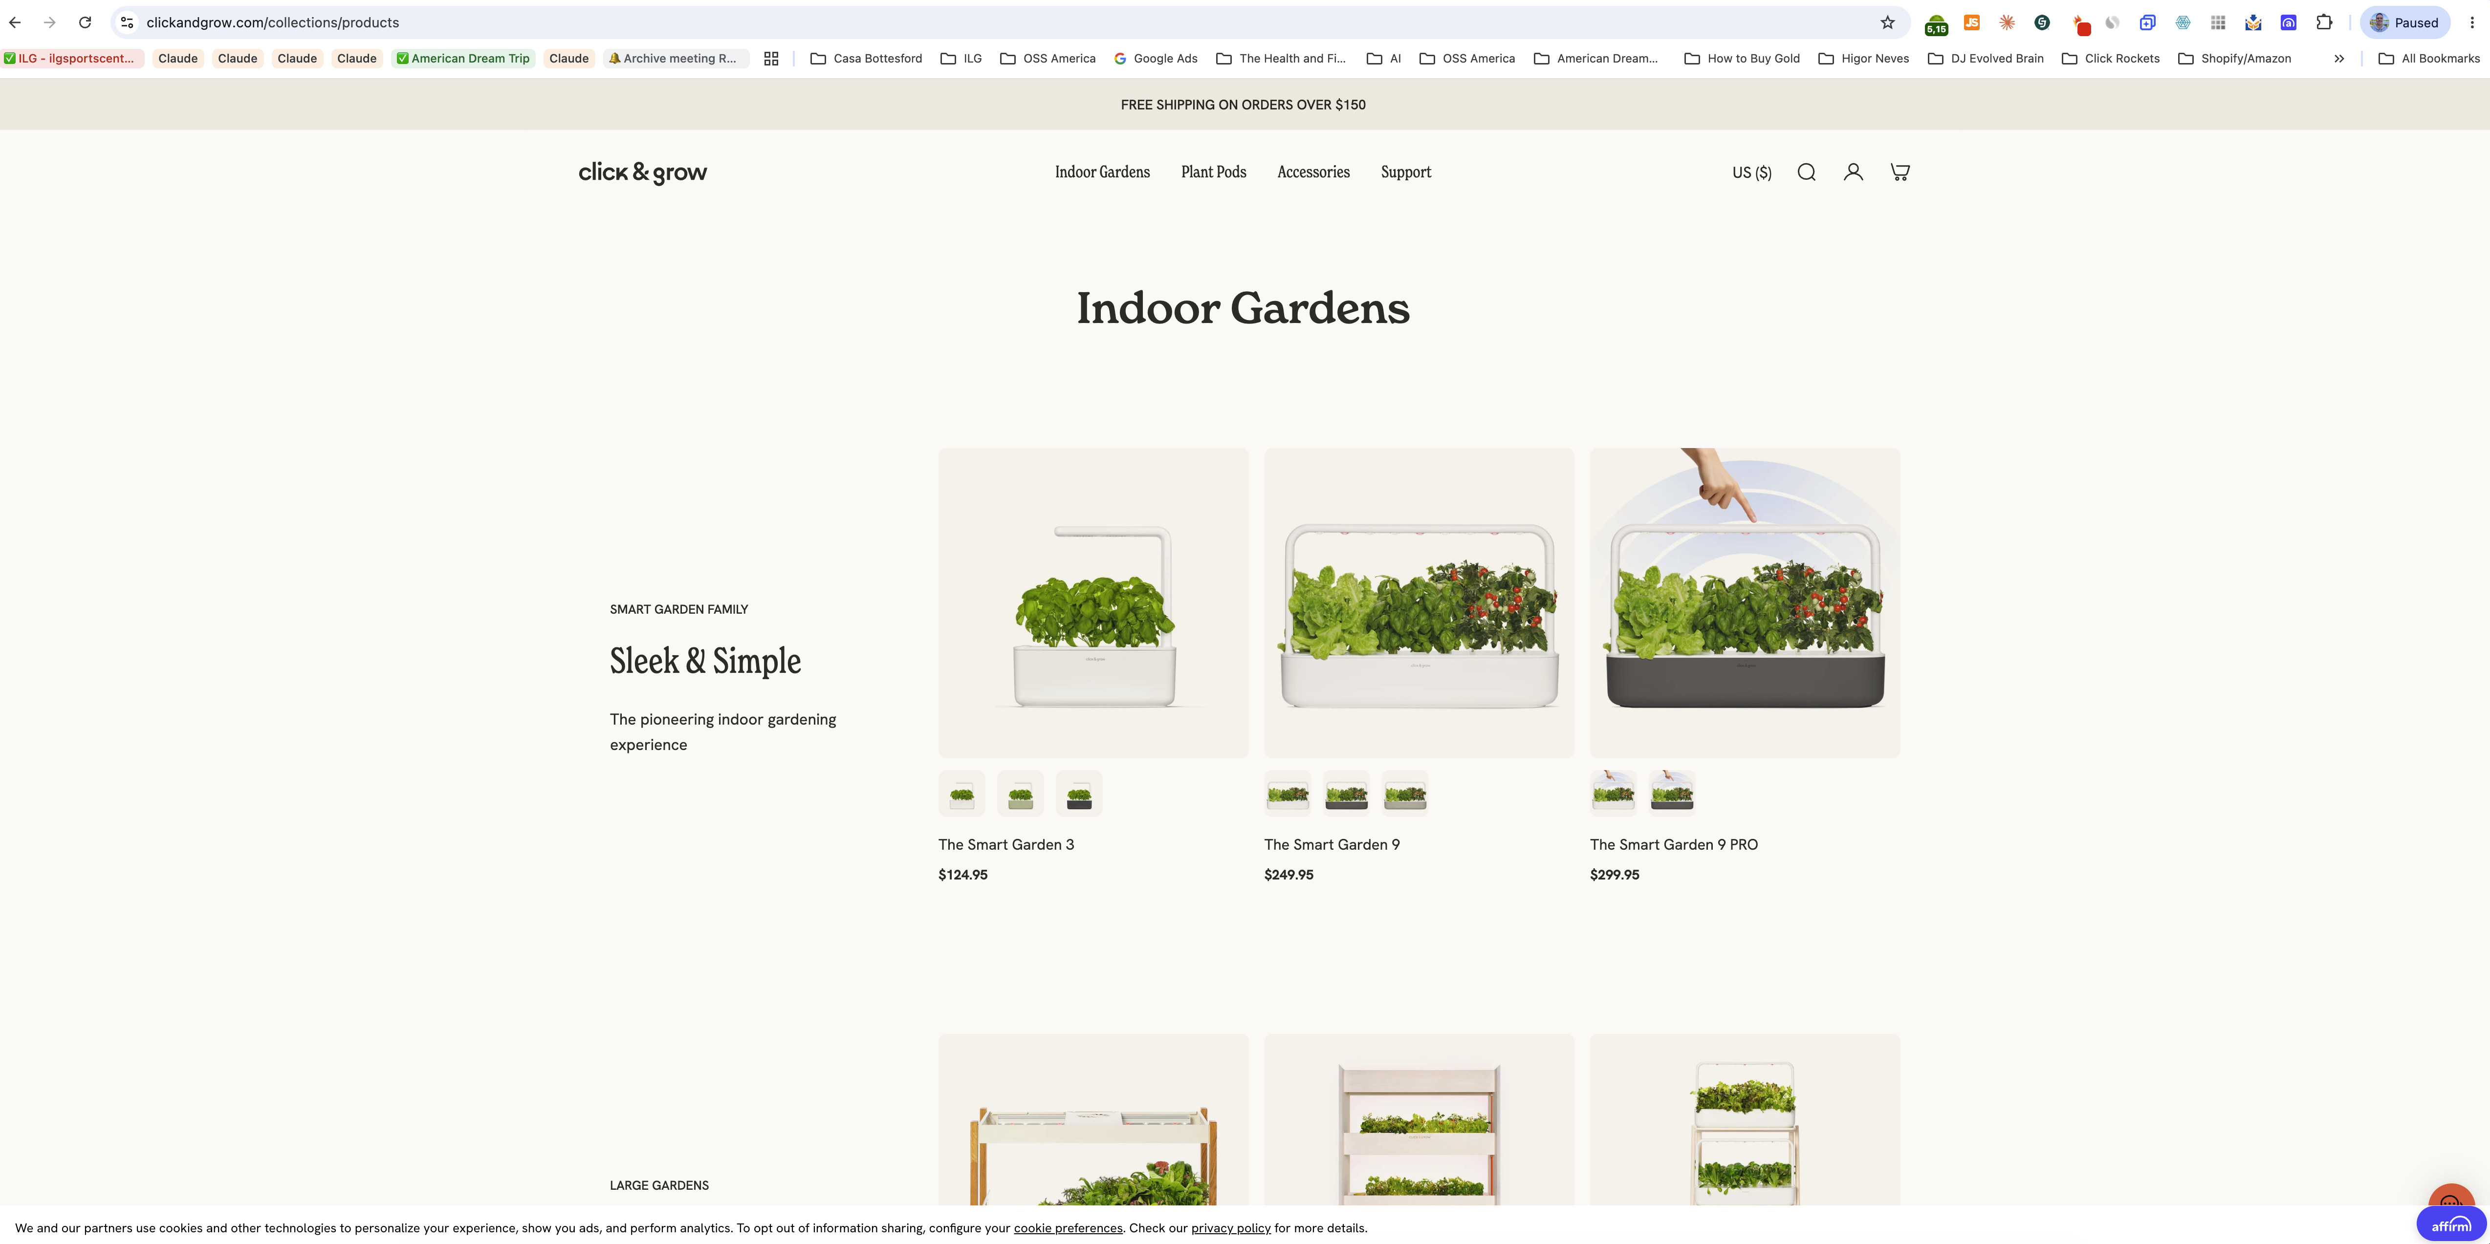Click the browser forward arrow
Viewport: 2490px width, 1244px height.
click(50, 22)
